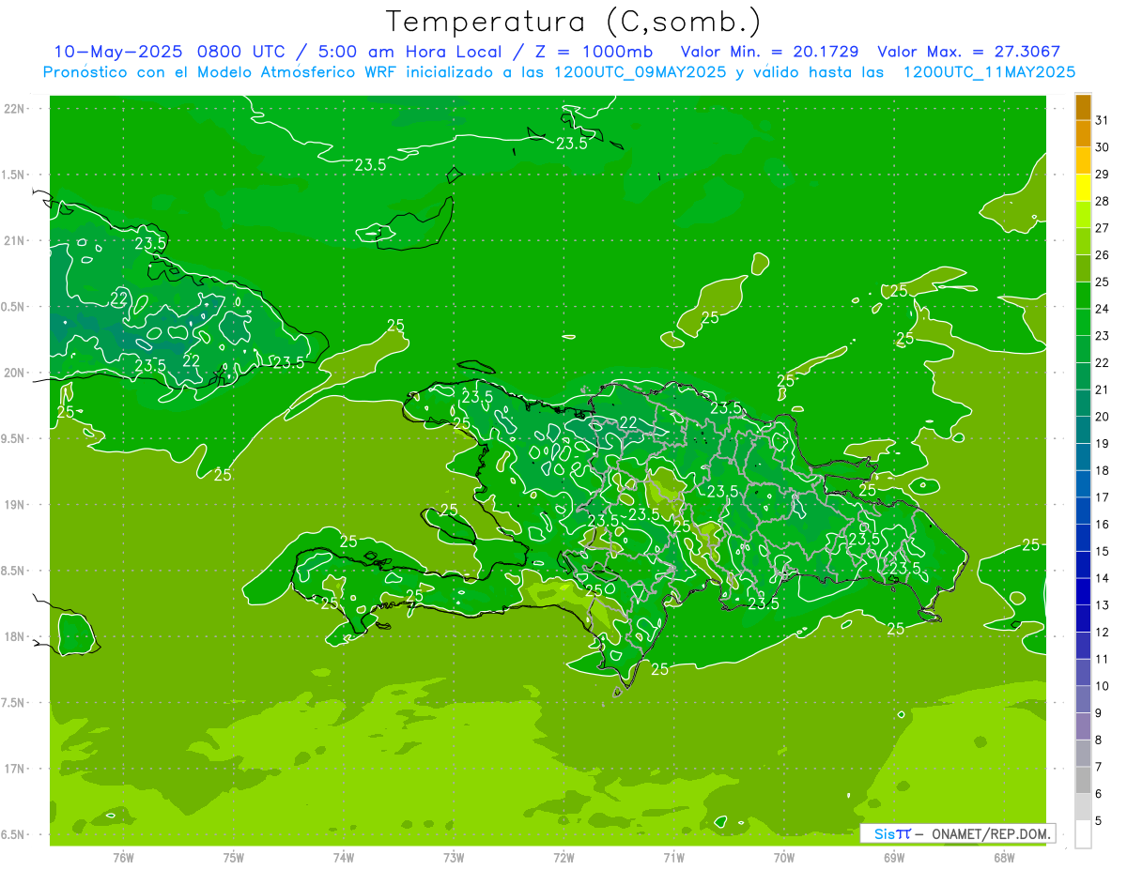Click the '15' label on the color legend
The height and width of the screenshot is (870, 1127).
(x=1103, y=551)
